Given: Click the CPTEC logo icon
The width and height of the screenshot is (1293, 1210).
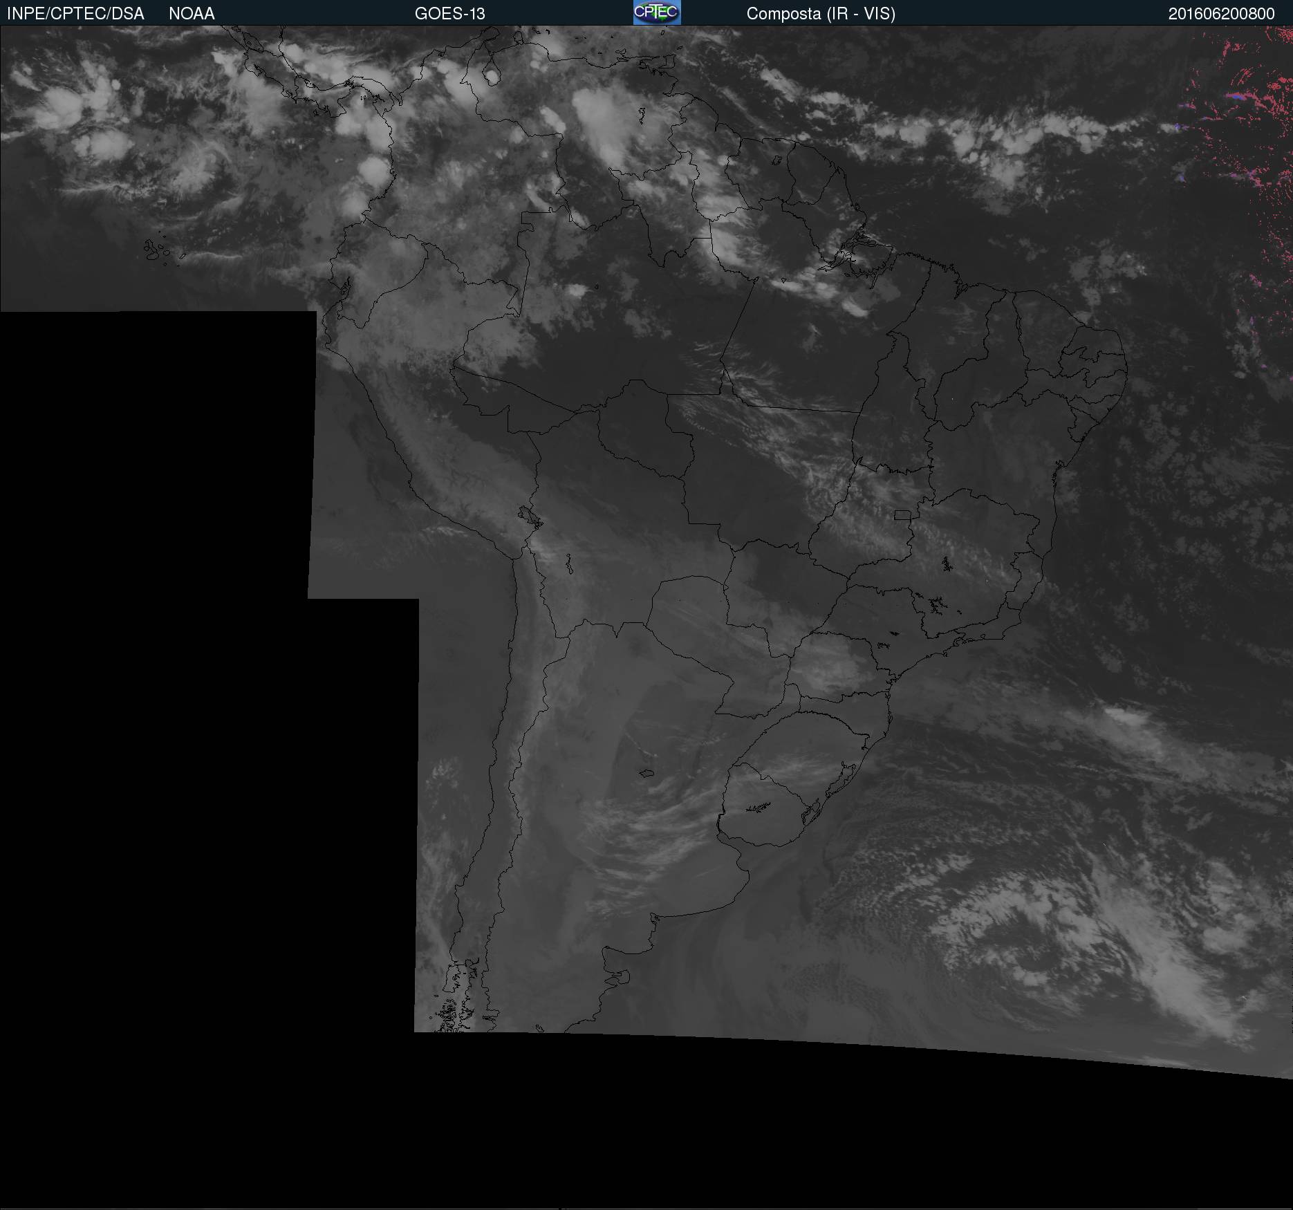Looking at the screenshot, I should (657, 12).
